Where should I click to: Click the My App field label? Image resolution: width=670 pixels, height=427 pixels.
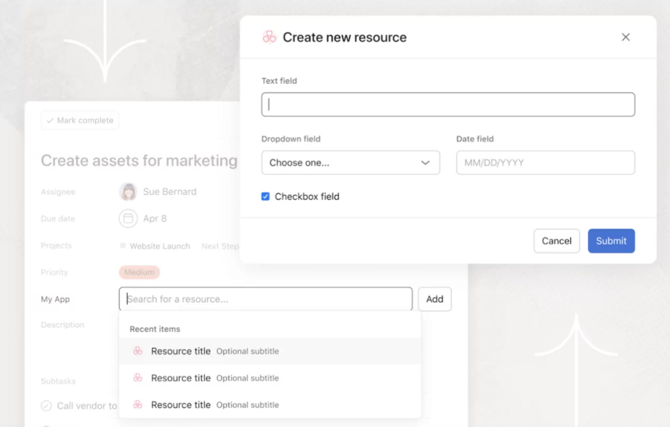point(55,299)
